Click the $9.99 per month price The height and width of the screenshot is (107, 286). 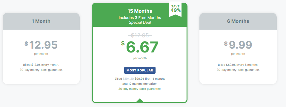(x=238, y=45)
